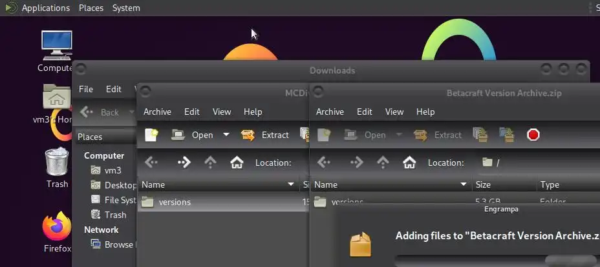This screenshot has width=600, height=267.
Task: Click Back button in Downloads window
Action: (x=100, y=112)
